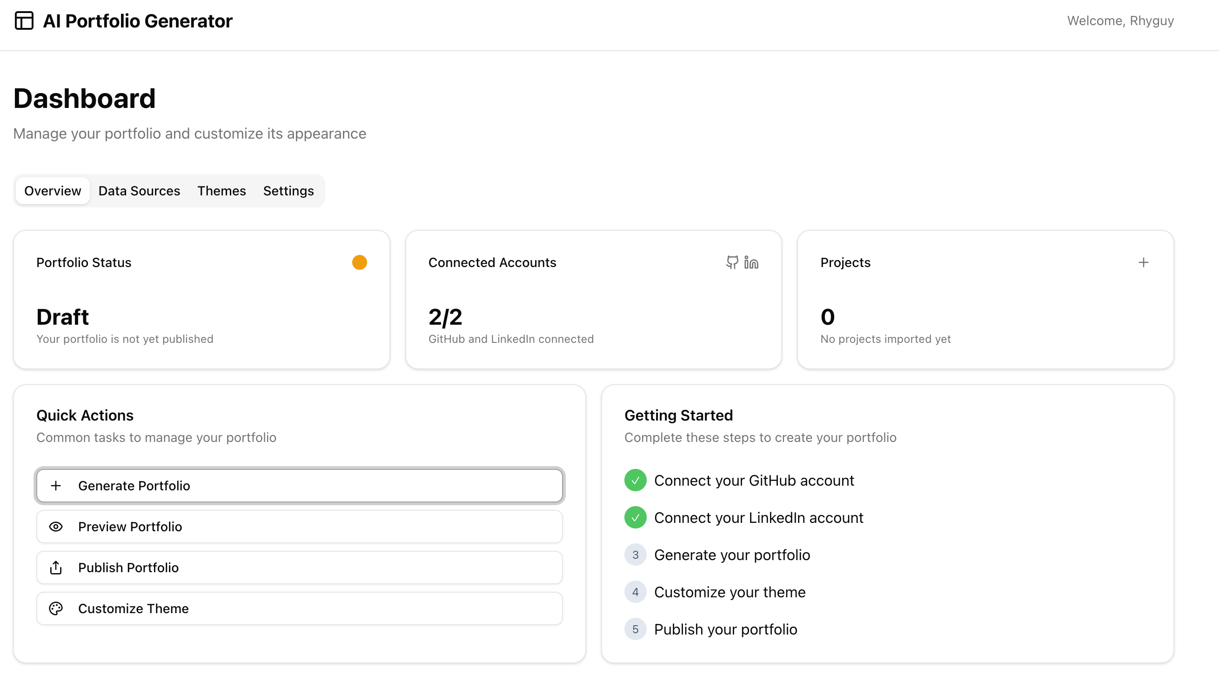Click the plus icon beside Generate Portfolio
Screen dimensions: 1219x695
coord(56,486)
